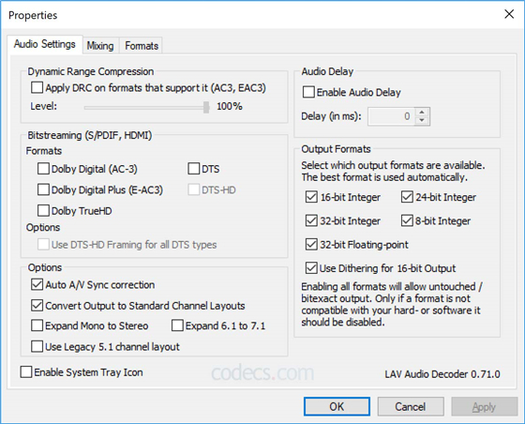525x424 pixels.
Task: Close the Properties dialog
Action: coord(509,14)
